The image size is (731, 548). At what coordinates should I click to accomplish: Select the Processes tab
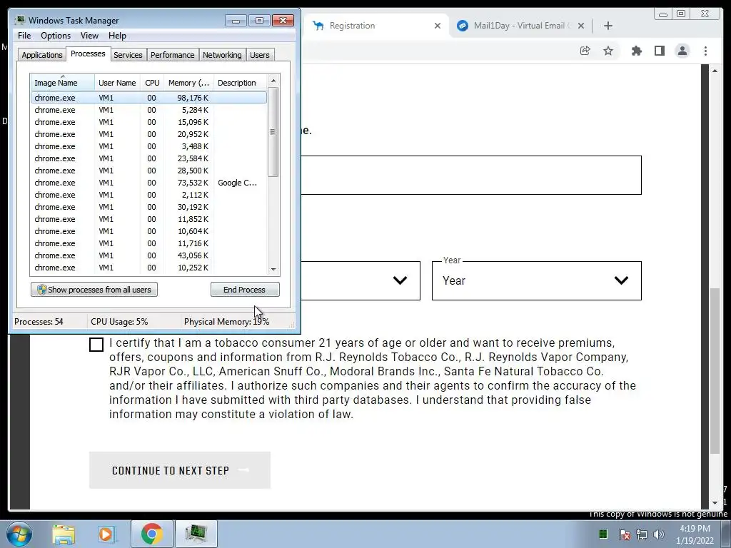click(88, 54)
